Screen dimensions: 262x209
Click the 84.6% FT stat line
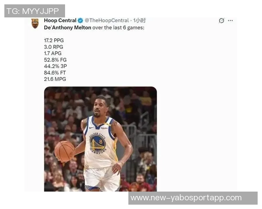point(55,73)
